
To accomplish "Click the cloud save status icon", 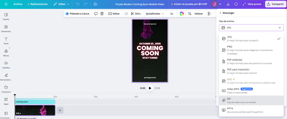I will coord(95,4).
